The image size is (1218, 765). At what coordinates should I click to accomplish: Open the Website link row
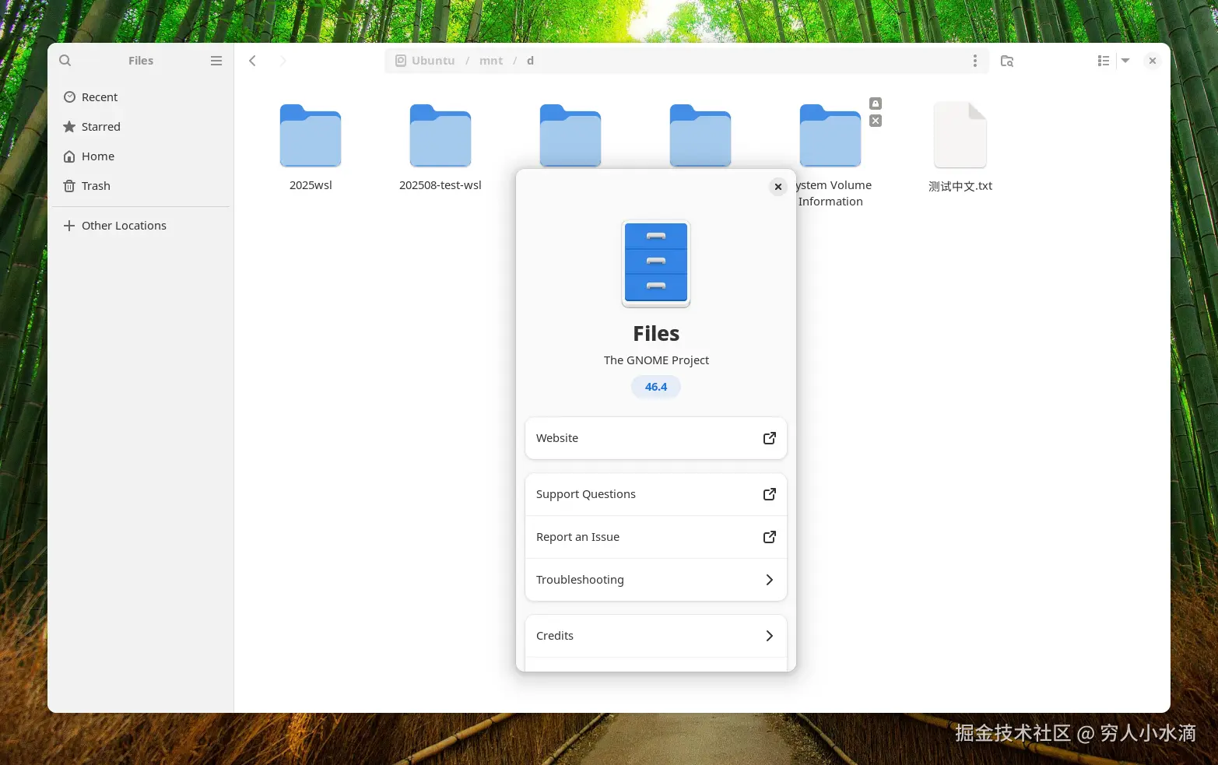[656, 438]
